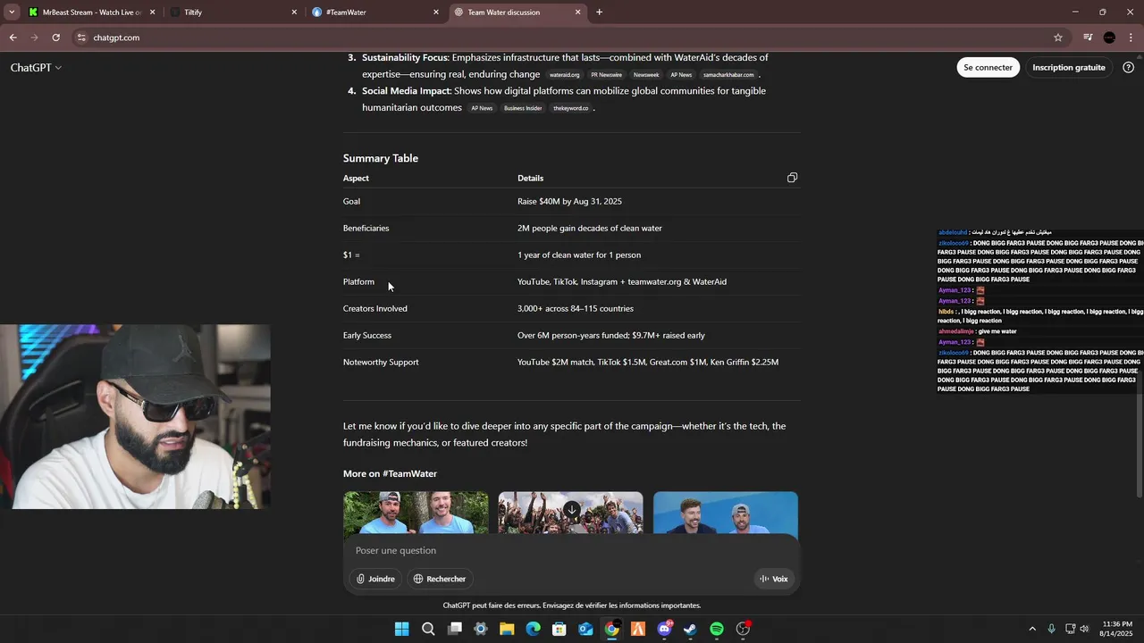
Task: Open Steam from taskbar
Action: (690, 629)
